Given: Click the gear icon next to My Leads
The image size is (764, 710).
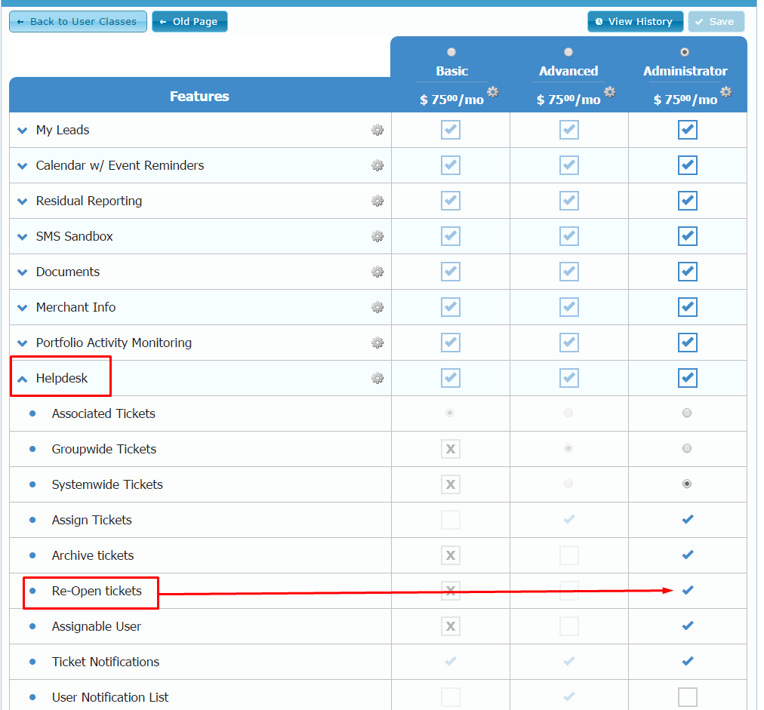Looking at the screenshot, I should [x=377, y=130].
